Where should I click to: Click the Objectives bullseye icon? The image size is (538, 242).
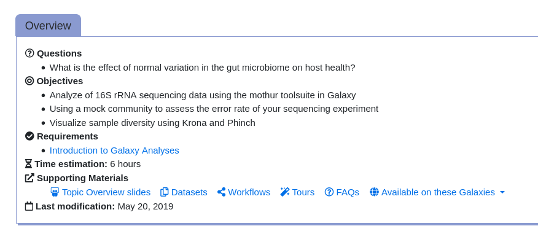pos(30,80)
